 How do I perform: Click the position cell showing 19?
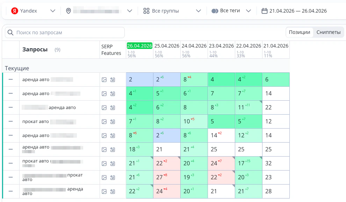click(x=194, y=177)
